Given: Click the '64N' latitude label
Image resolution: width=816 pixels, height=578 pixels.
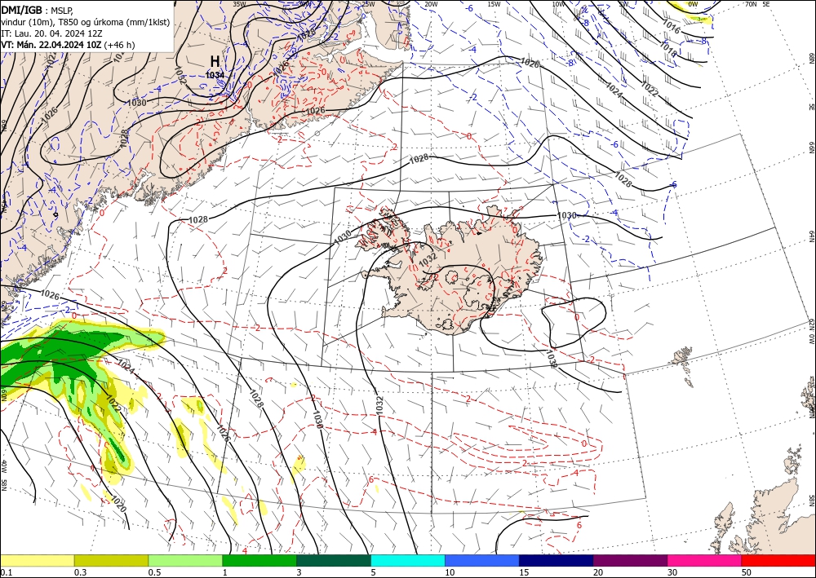Looking at the screenshot, I should (811, 236).
